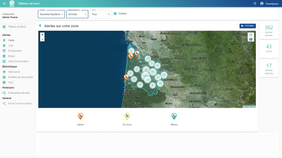Viewport: 282px width, 158px height.
Task: Click the refresh icon in header
Action: click(x=255, y=4)
